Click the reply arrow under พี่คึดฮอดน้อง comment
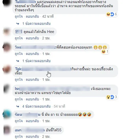126x139 pixels. coord(18,61)
